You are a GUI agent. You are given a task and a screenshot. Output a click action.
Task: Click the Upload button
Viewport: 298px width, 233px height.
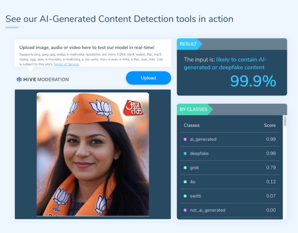click(x=148, y=78)
